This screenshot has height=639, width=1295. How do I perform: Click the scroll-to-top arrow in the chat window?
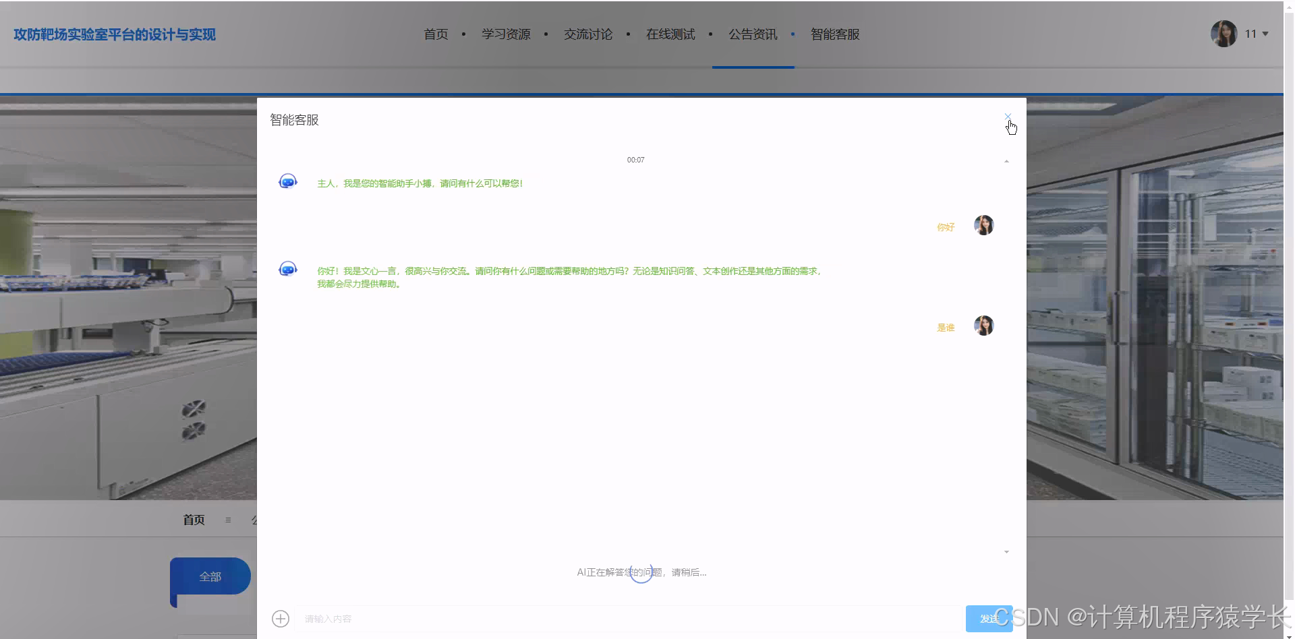(1007, 160)
